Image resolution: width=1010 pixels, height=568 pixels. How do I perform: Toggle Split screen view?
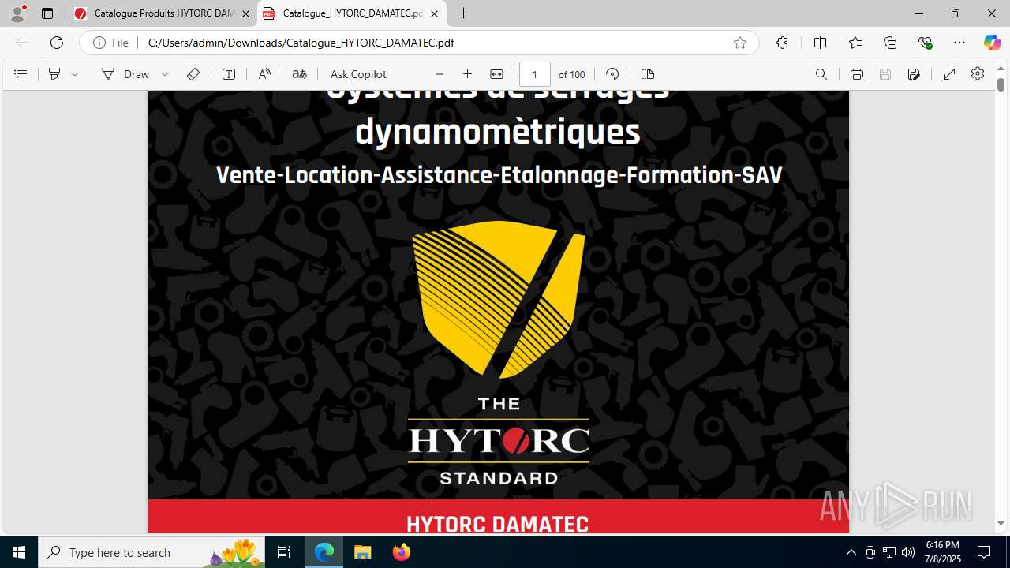[x=820, y=43]
